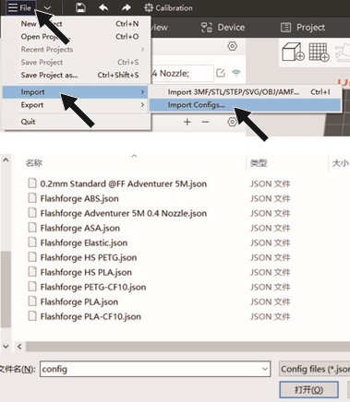The width and height of the screenshot is (350, 402).
Task: Select Import 3MF/STL/STEP/SVG/OBJ/AMF entry
Action: coord(245,92)
